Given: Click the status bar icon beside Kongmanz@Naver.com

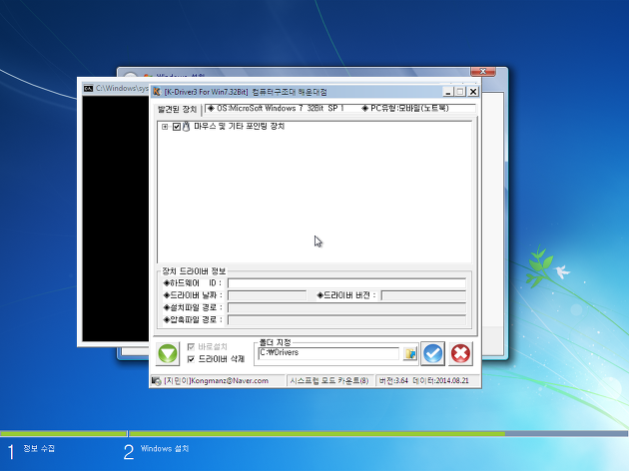Looking at the screenshot, I should (x=157, y=381).
